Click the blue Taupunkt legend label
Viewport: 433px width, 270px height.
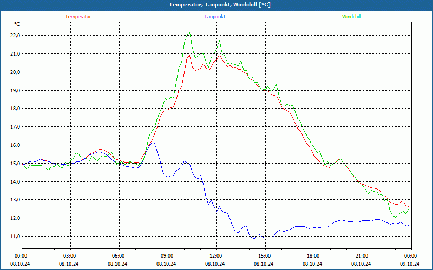point(215,16)
